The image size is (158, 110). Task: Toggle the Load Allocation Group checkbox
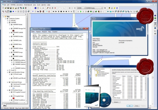click(10, 72)
